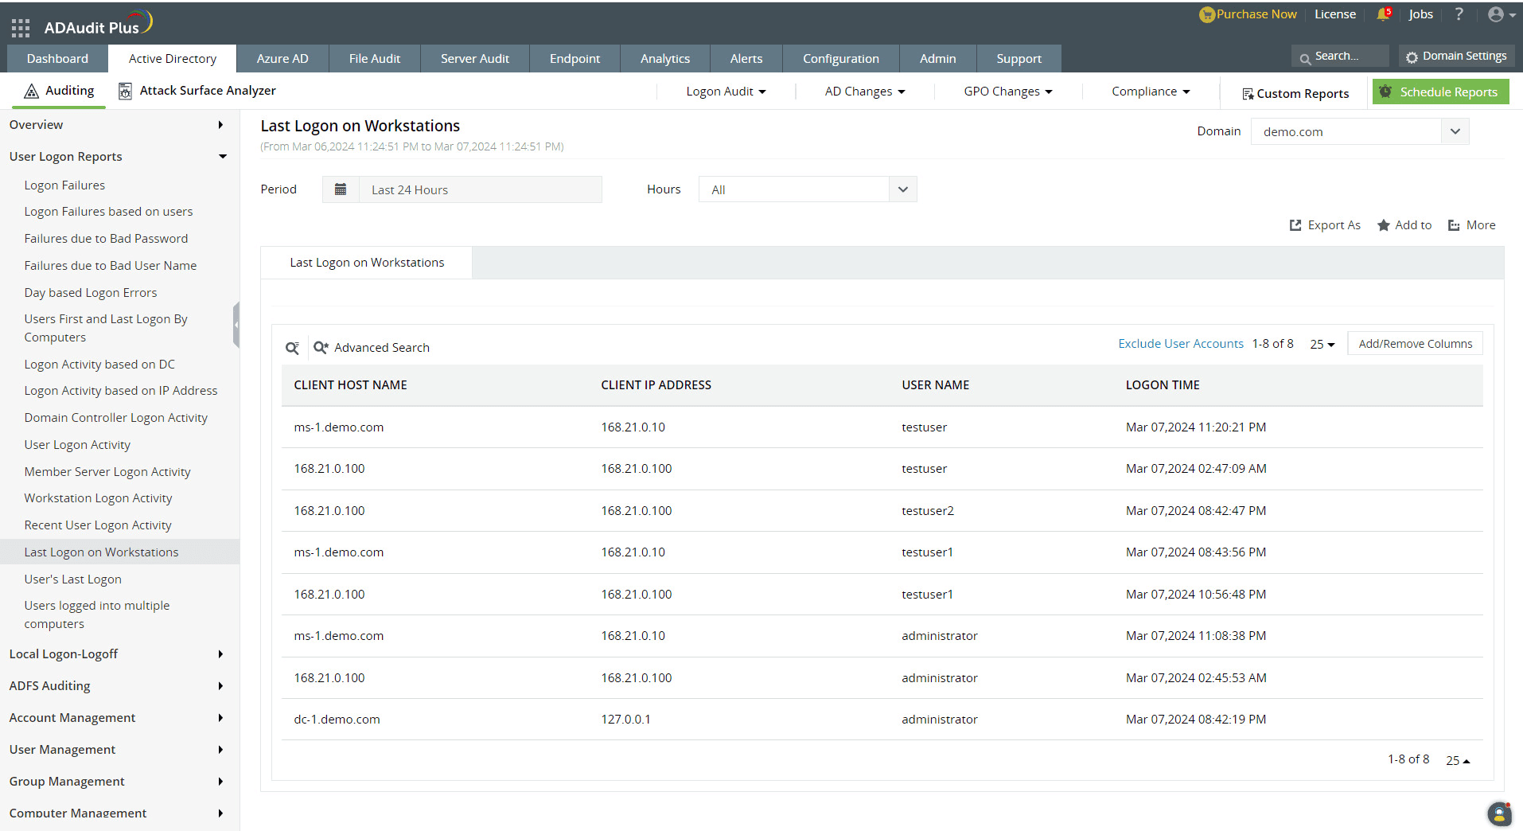Switch to the File Audit tab

click(x=374, y=59)
